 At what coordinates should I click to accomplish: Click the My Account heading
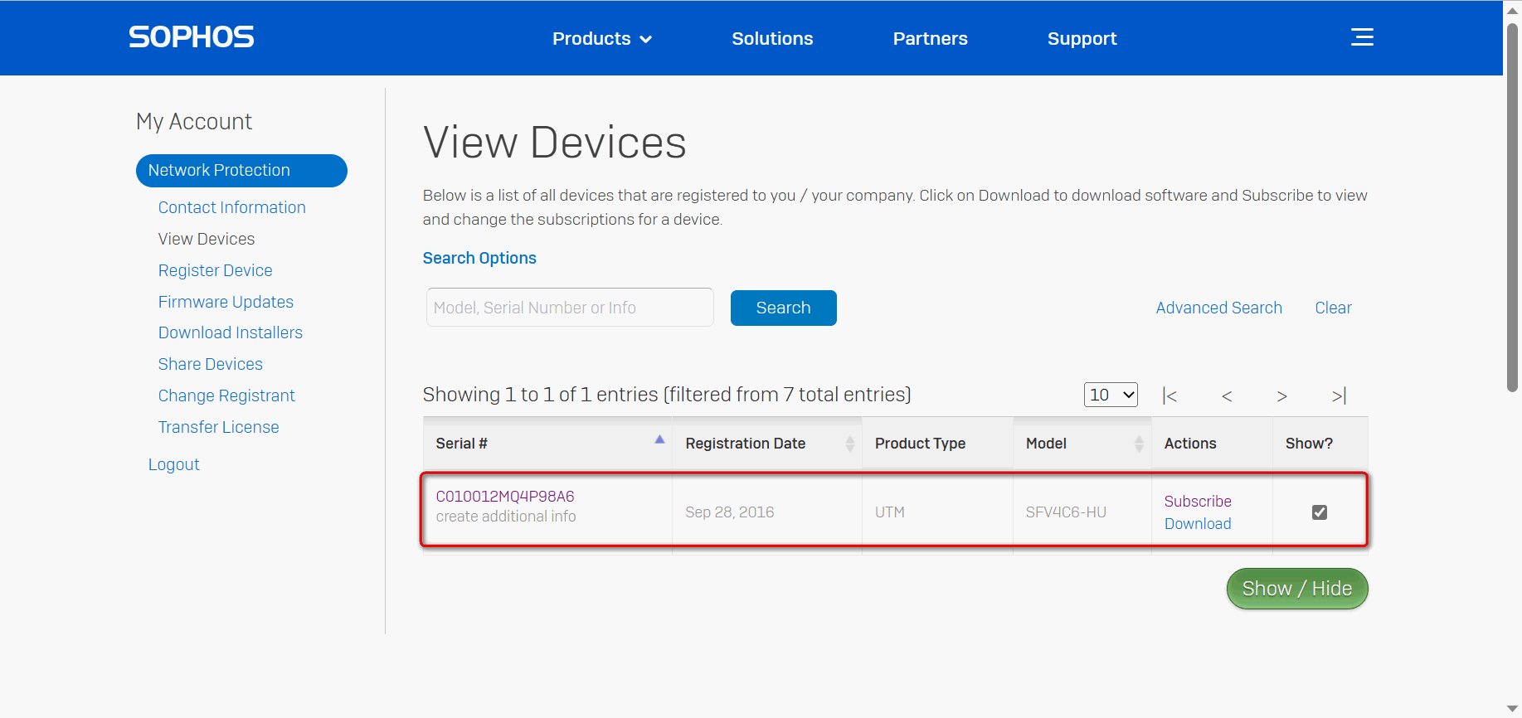tap(194, 122)
